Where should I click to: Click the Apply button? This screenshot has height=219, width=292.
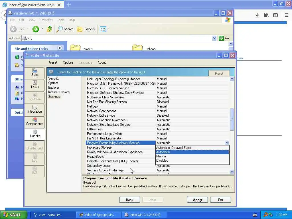tap(197, 200)
